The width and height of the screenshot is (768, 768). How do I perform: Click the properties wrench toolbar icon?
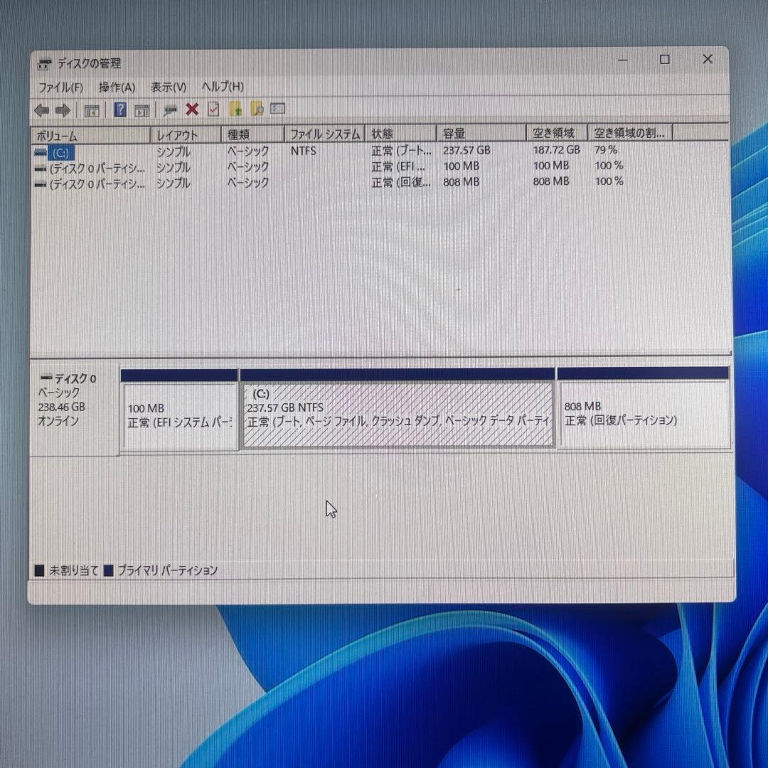tap(169, 110)
